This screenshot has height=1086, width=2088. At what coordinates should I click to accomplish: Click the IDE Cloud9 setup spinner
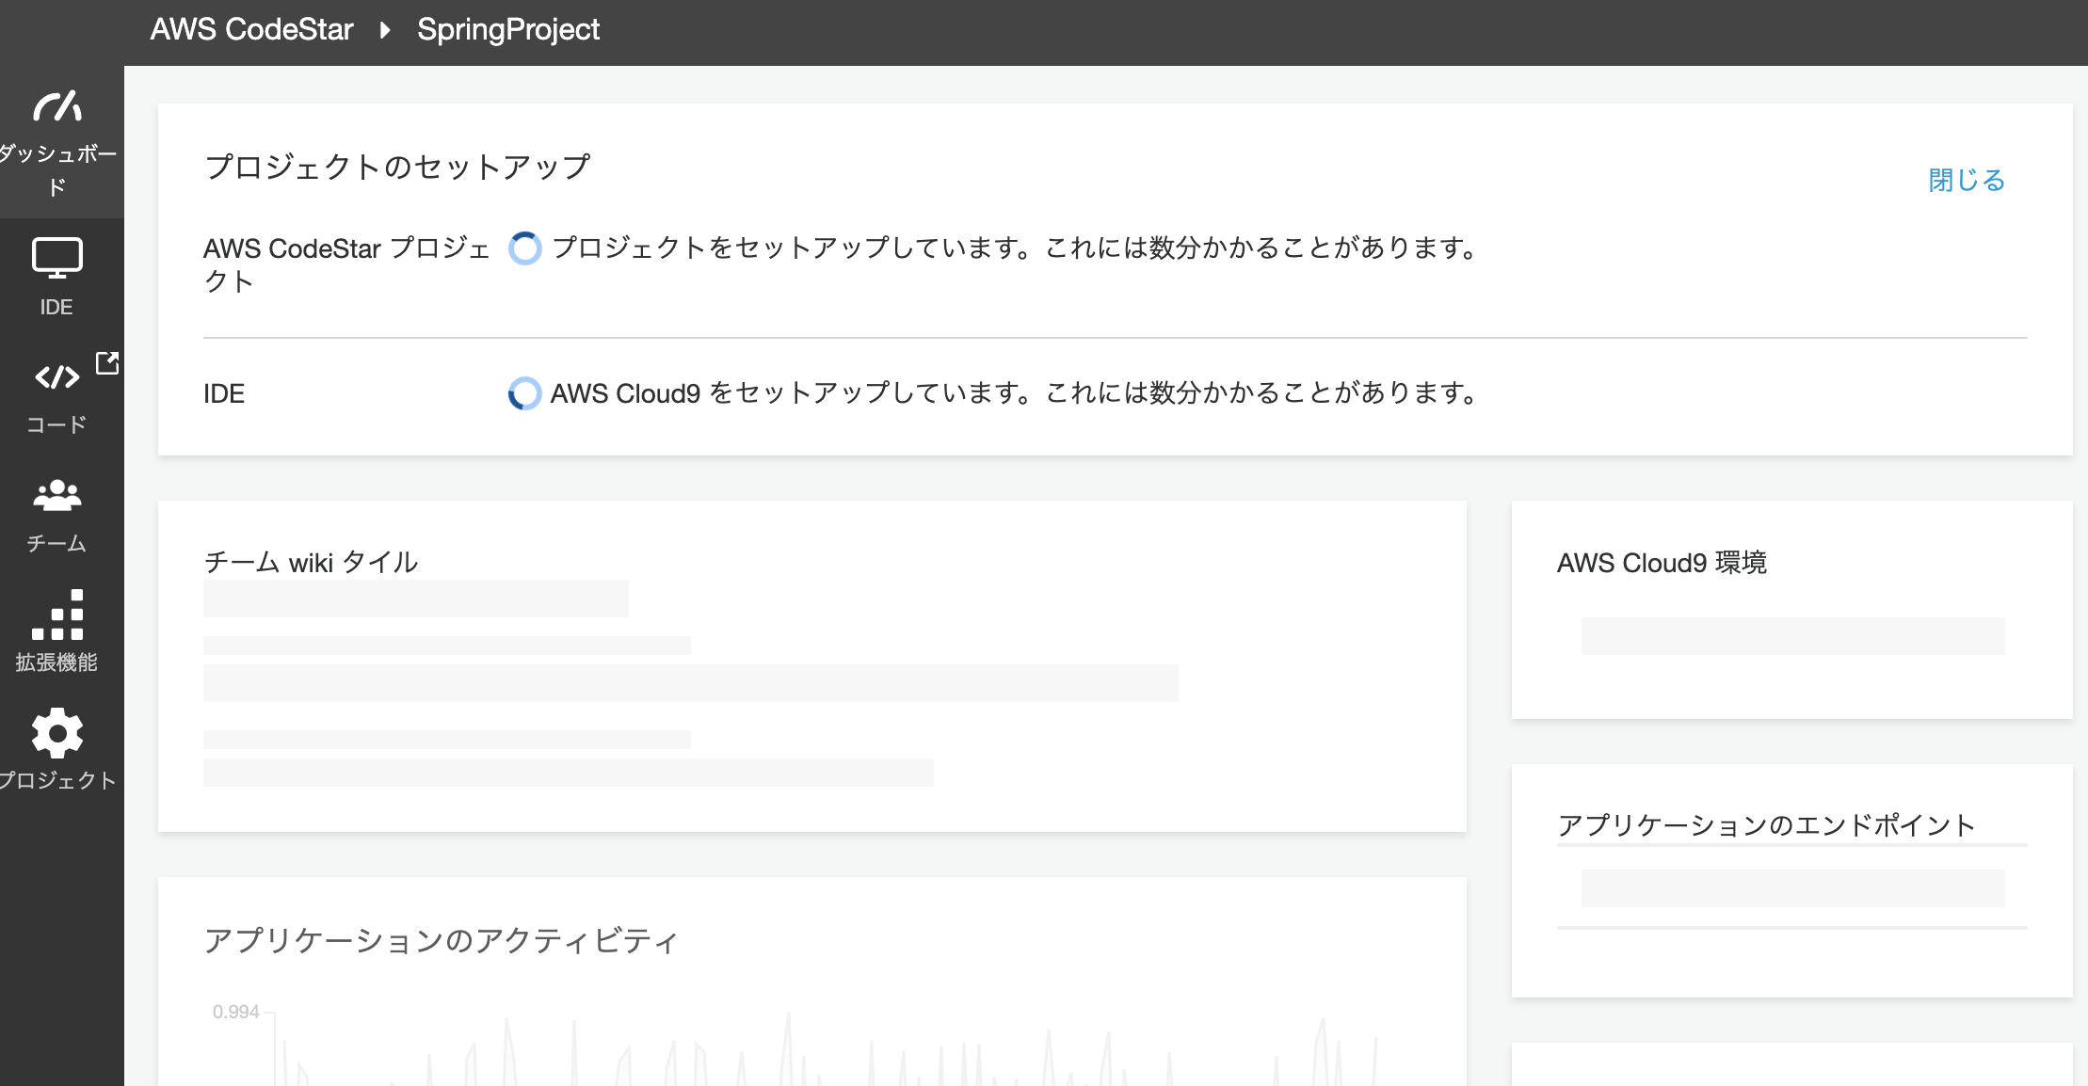click(x=524, y=392)
